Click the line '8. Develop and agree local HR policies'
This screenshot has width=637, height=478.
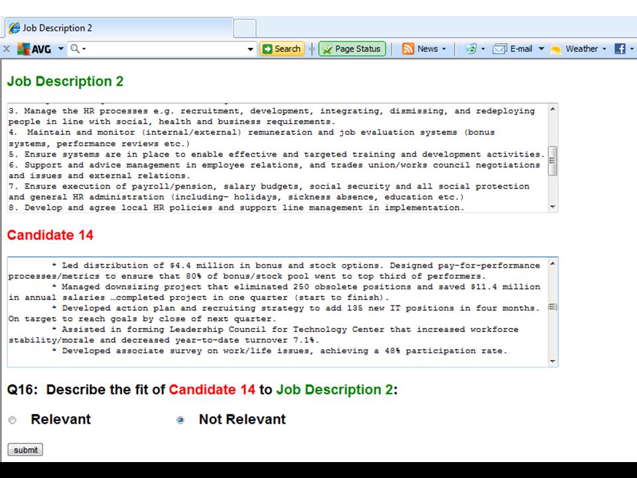click(x=236, y=208)
